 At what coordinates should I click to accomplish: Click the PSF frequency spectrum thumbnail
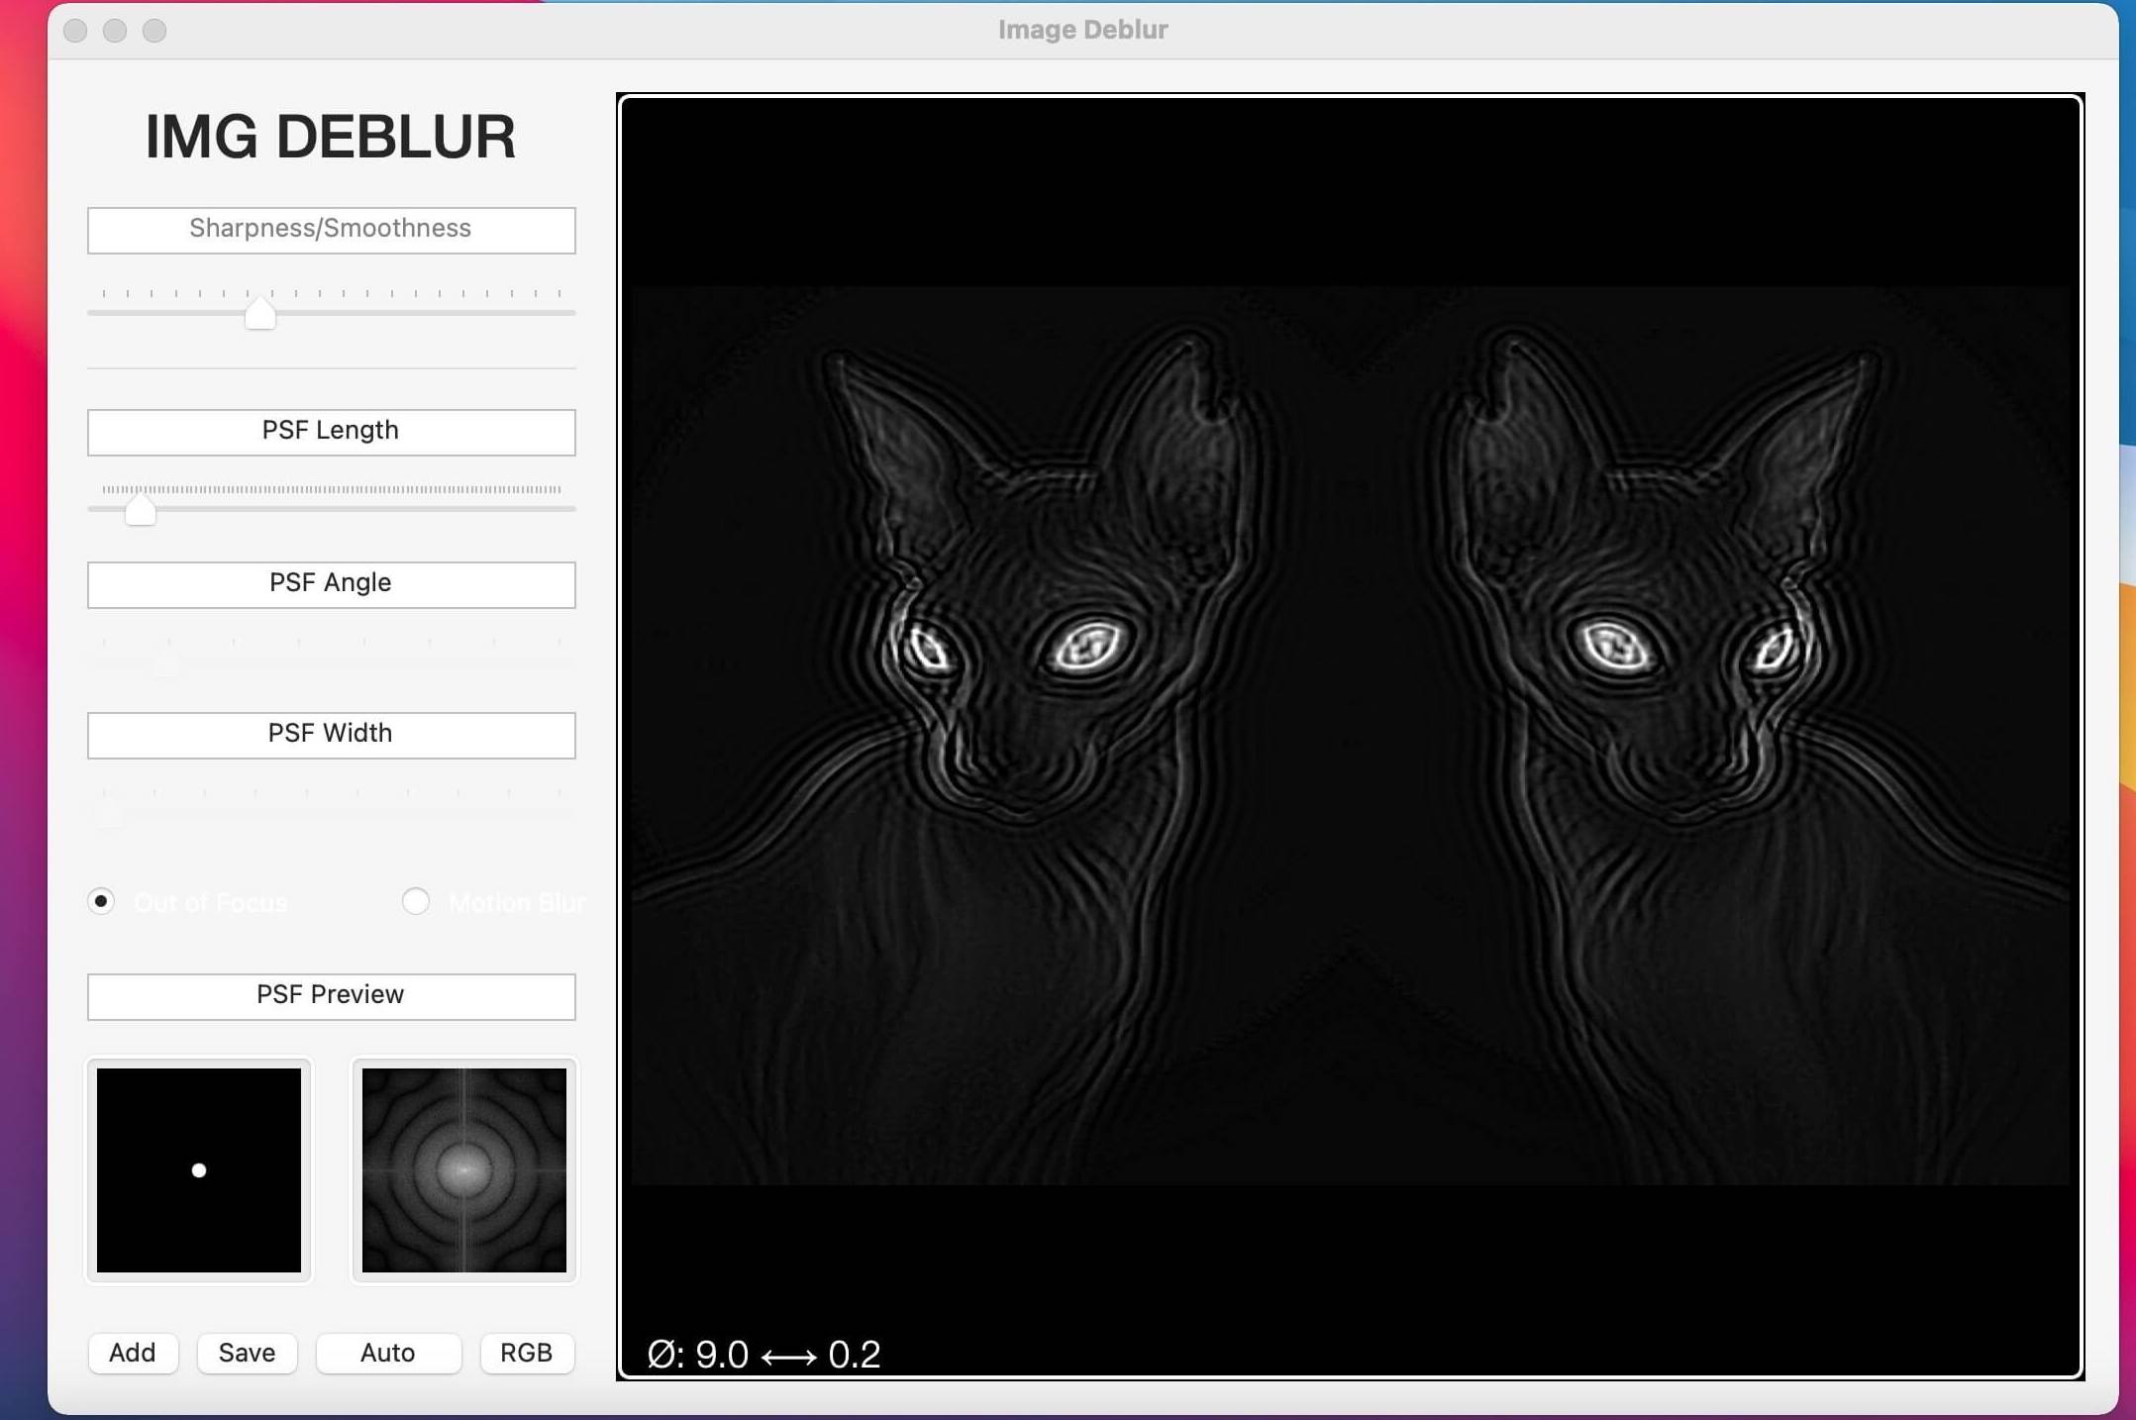pyautogui.click(x=463, y=1169)
